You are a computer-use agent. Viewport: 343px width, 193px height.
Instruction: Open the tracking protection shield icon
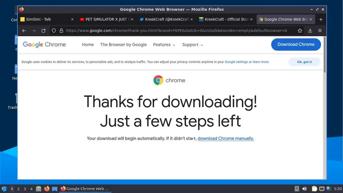tap(54, 31)
